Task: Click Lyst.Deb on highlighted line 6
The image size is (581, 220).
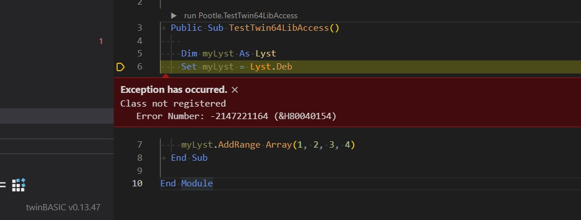Action: point(271,67)
